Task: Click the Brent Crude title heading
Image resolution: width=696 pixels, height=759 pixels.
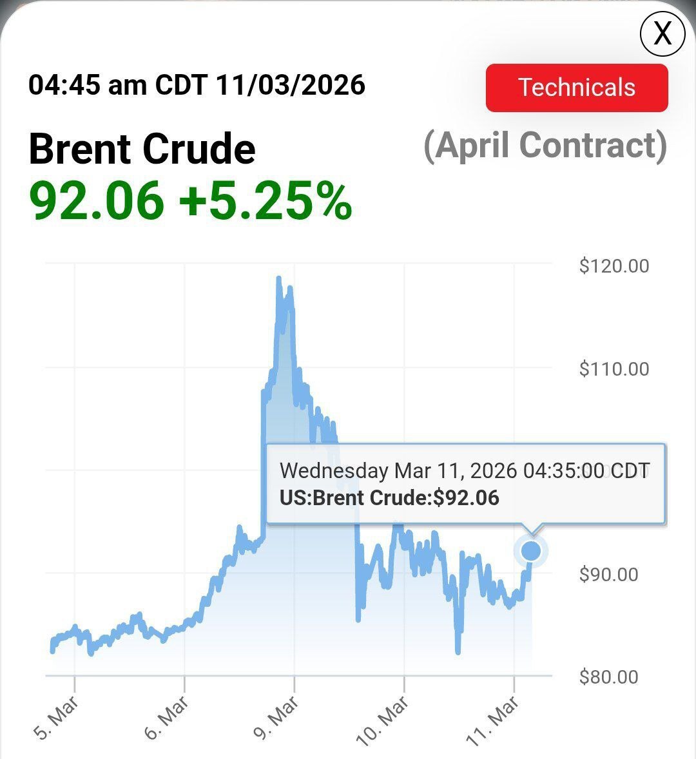Action: (x=142, y=149)
